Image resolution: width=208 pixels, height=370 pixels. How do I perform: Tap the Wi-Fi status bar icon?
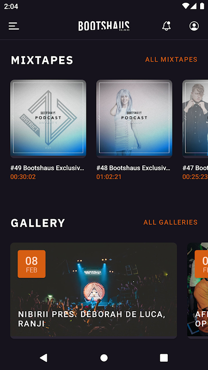point(186,6)
